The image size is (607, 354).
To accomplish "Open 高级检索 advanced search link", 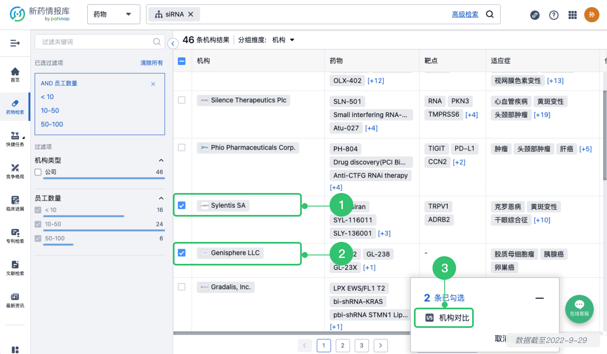I will tap(465, 14).
